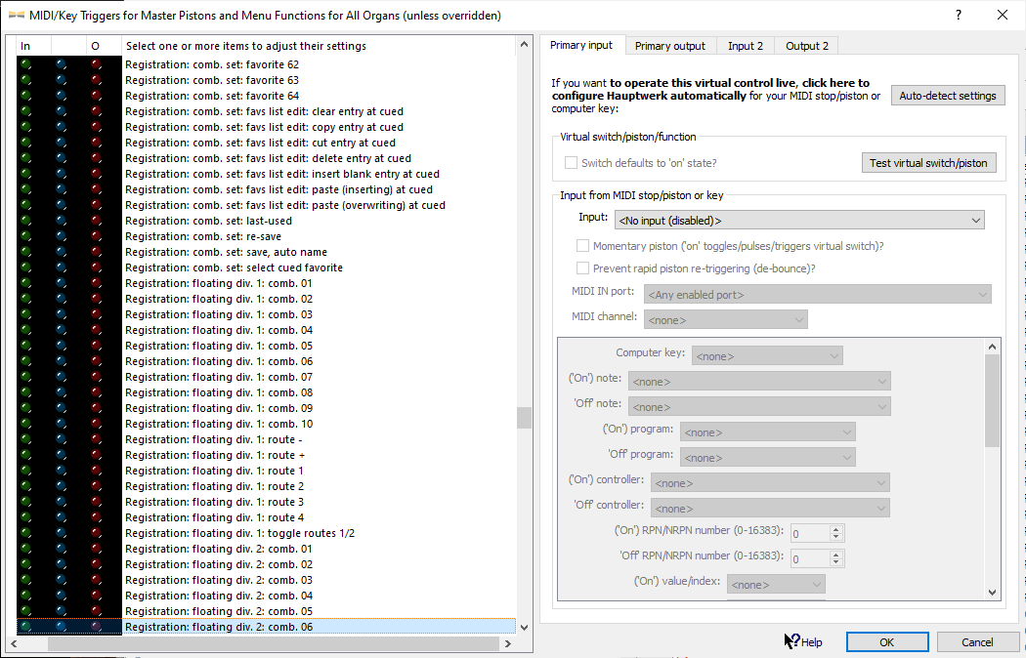
Task: Switch to the Primary output tab
Action: [669, 46]
